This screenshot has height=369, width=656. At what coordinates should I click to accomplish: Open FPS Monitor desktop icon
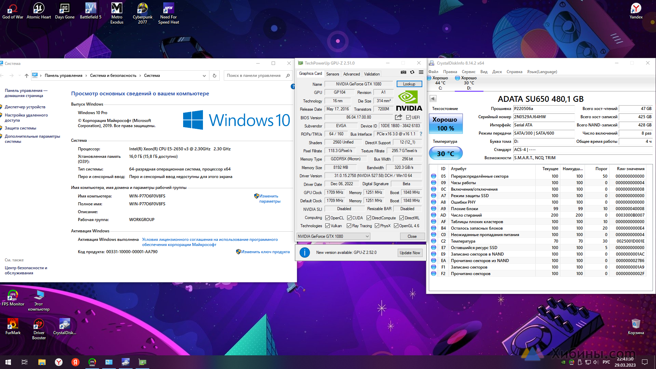[x=13, y=298]
